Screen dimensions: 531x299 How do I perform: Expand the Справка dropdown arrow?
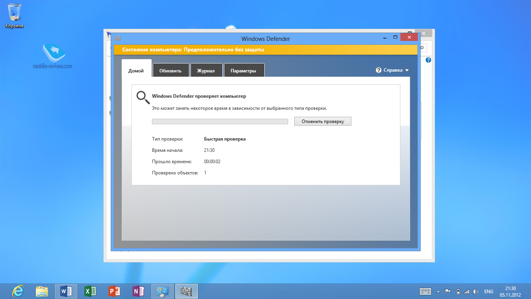[x=407, y=70]
